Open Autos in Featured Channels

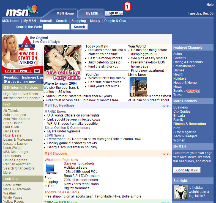pyautogui.click(x=177, y=54)
